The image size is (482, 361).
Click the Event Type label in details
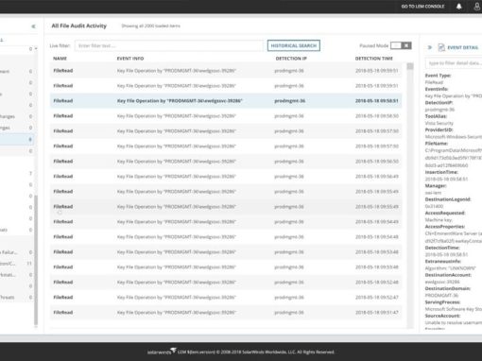[438, 76]
